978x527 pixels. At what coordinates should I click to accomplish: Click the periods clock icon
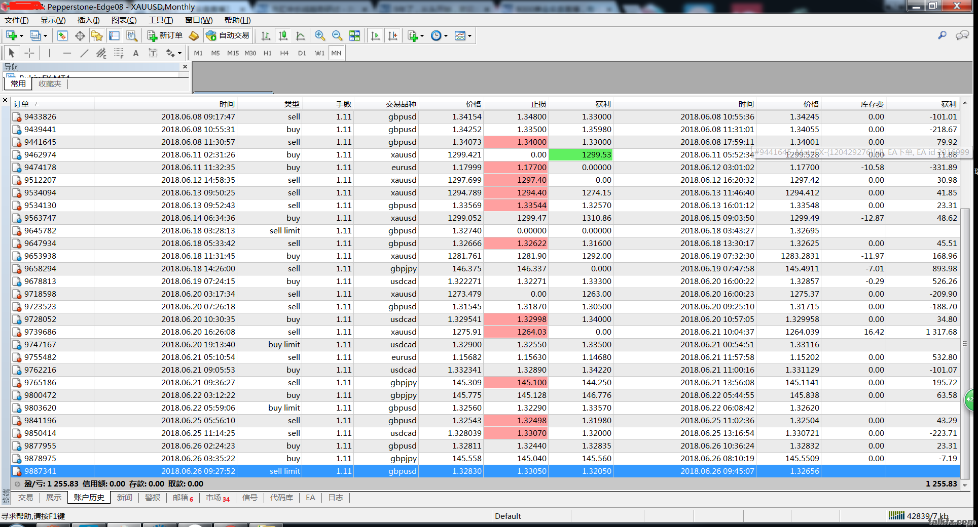(436, 35)
